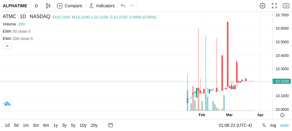292x131 pixels.
Task: Click the 10.1000 price axis label
Action: click(282, 96)
